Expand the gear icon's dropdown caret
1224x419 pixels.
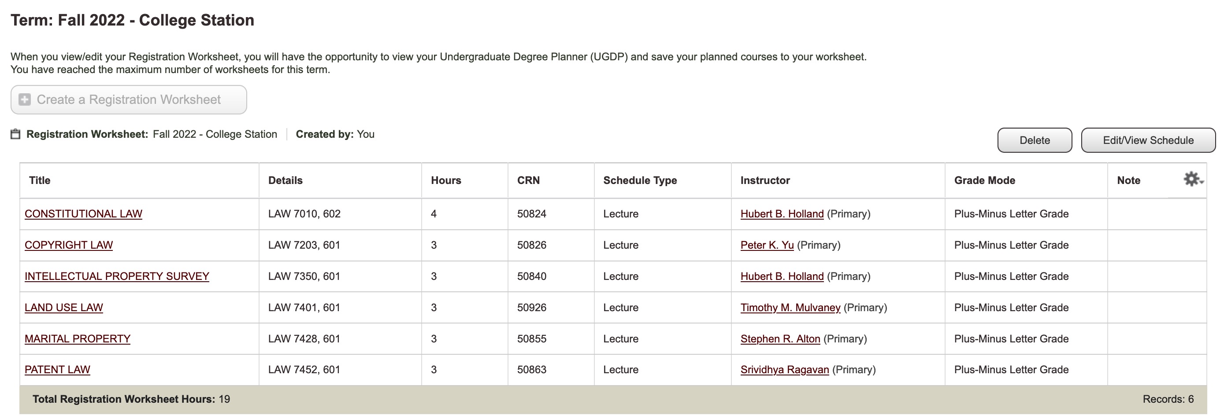[1201, 182]
